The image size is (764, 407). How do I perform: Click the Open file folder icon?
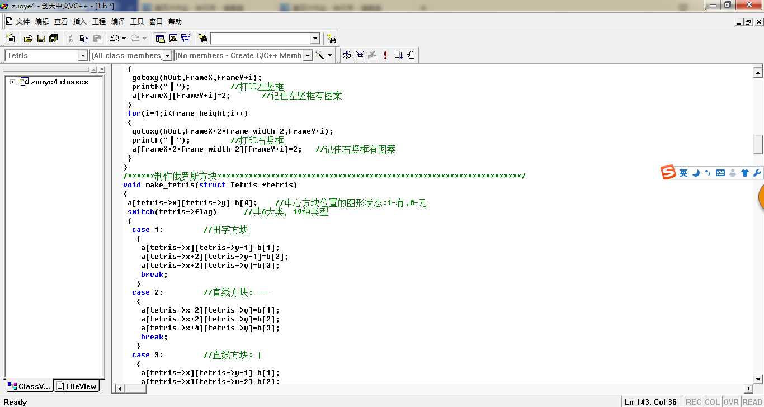coord(28,39)
